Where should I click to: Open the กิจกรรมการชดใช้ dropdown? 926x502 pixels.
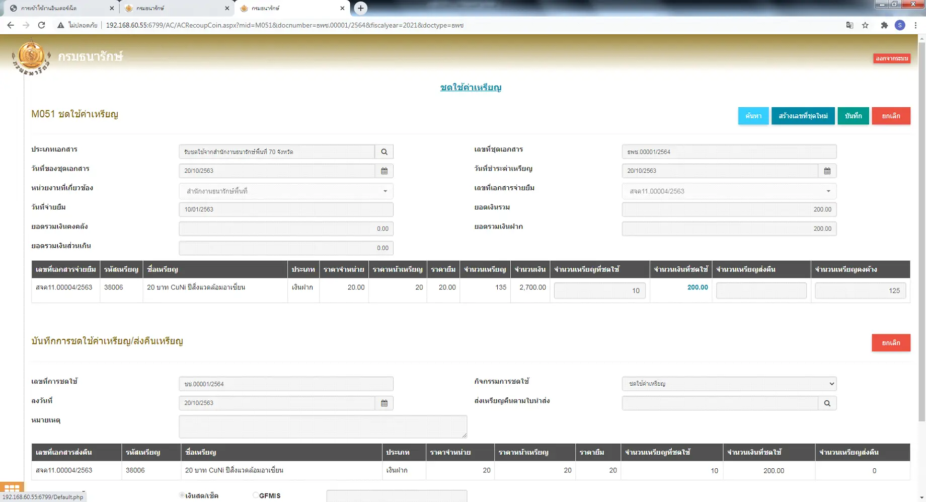pos(729,384)
